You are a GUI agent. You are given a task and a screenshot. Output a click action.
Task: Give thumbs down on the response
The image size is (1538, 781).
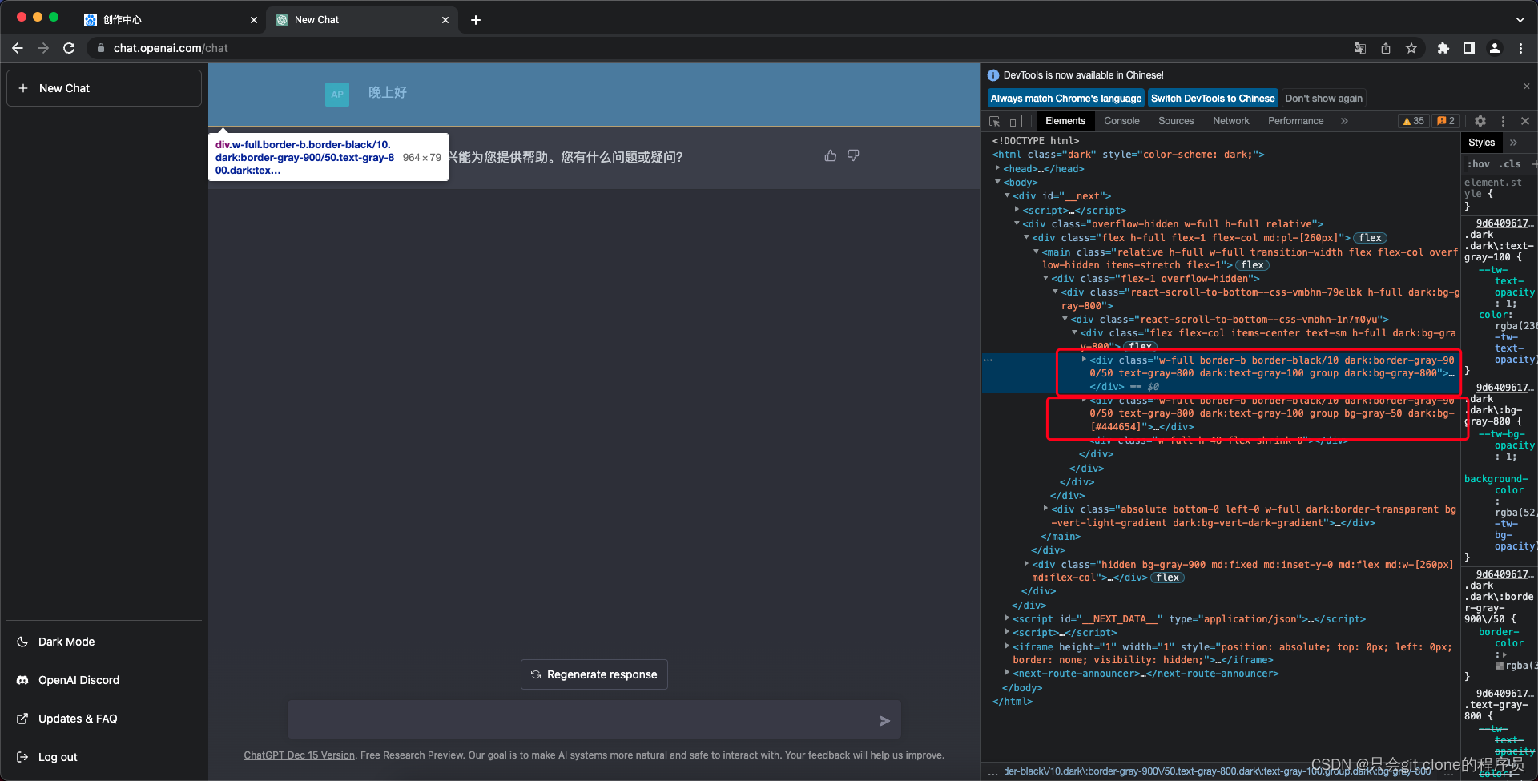tap(853, 155)
